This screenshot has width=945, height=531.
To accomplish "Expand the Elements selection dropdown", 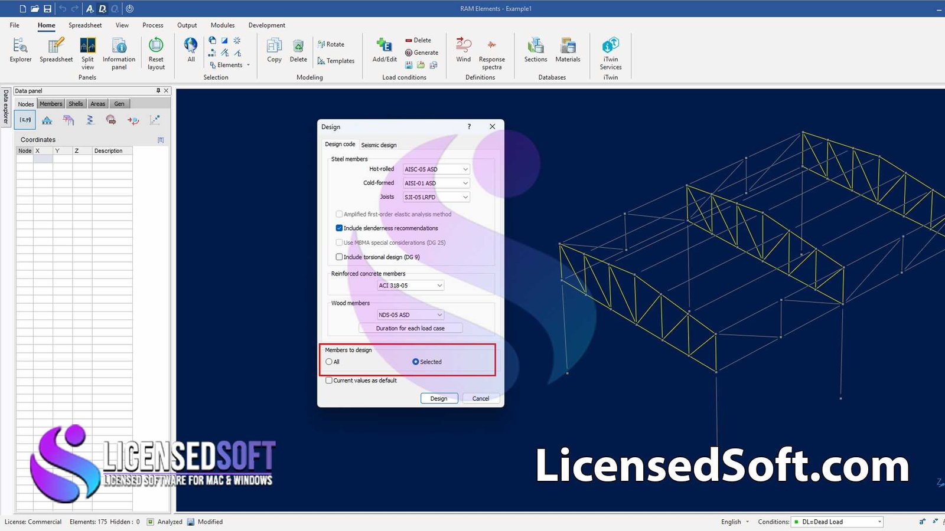I will tap(230, 65).
